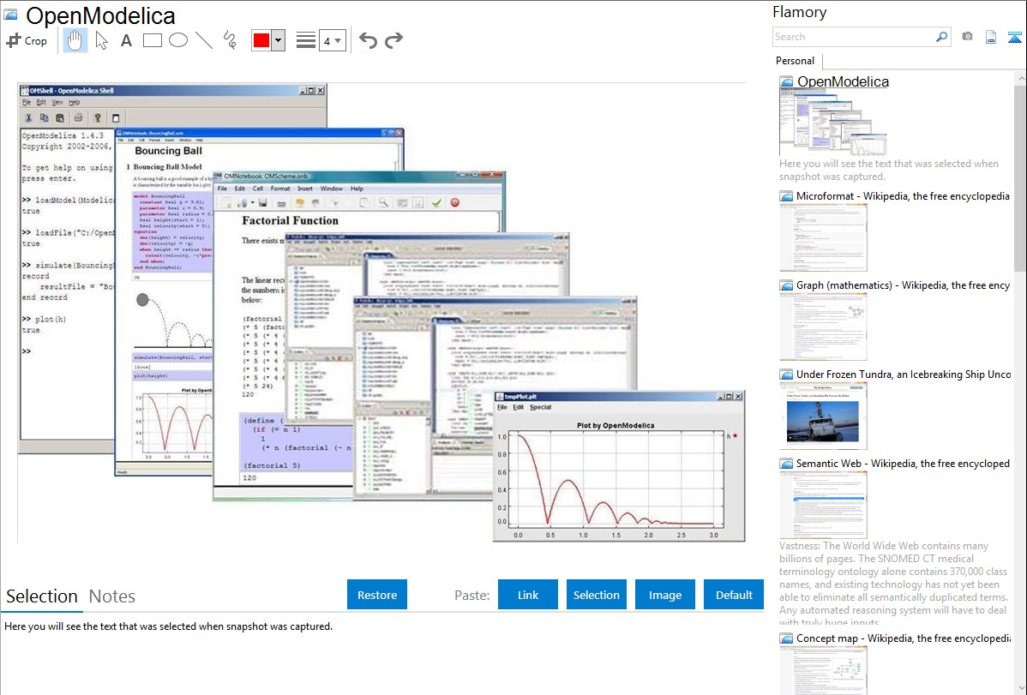The width and height of the screenshot is (1027, 695).
Task: Open the color picker dropdown arrow
Action: point(278,40)
